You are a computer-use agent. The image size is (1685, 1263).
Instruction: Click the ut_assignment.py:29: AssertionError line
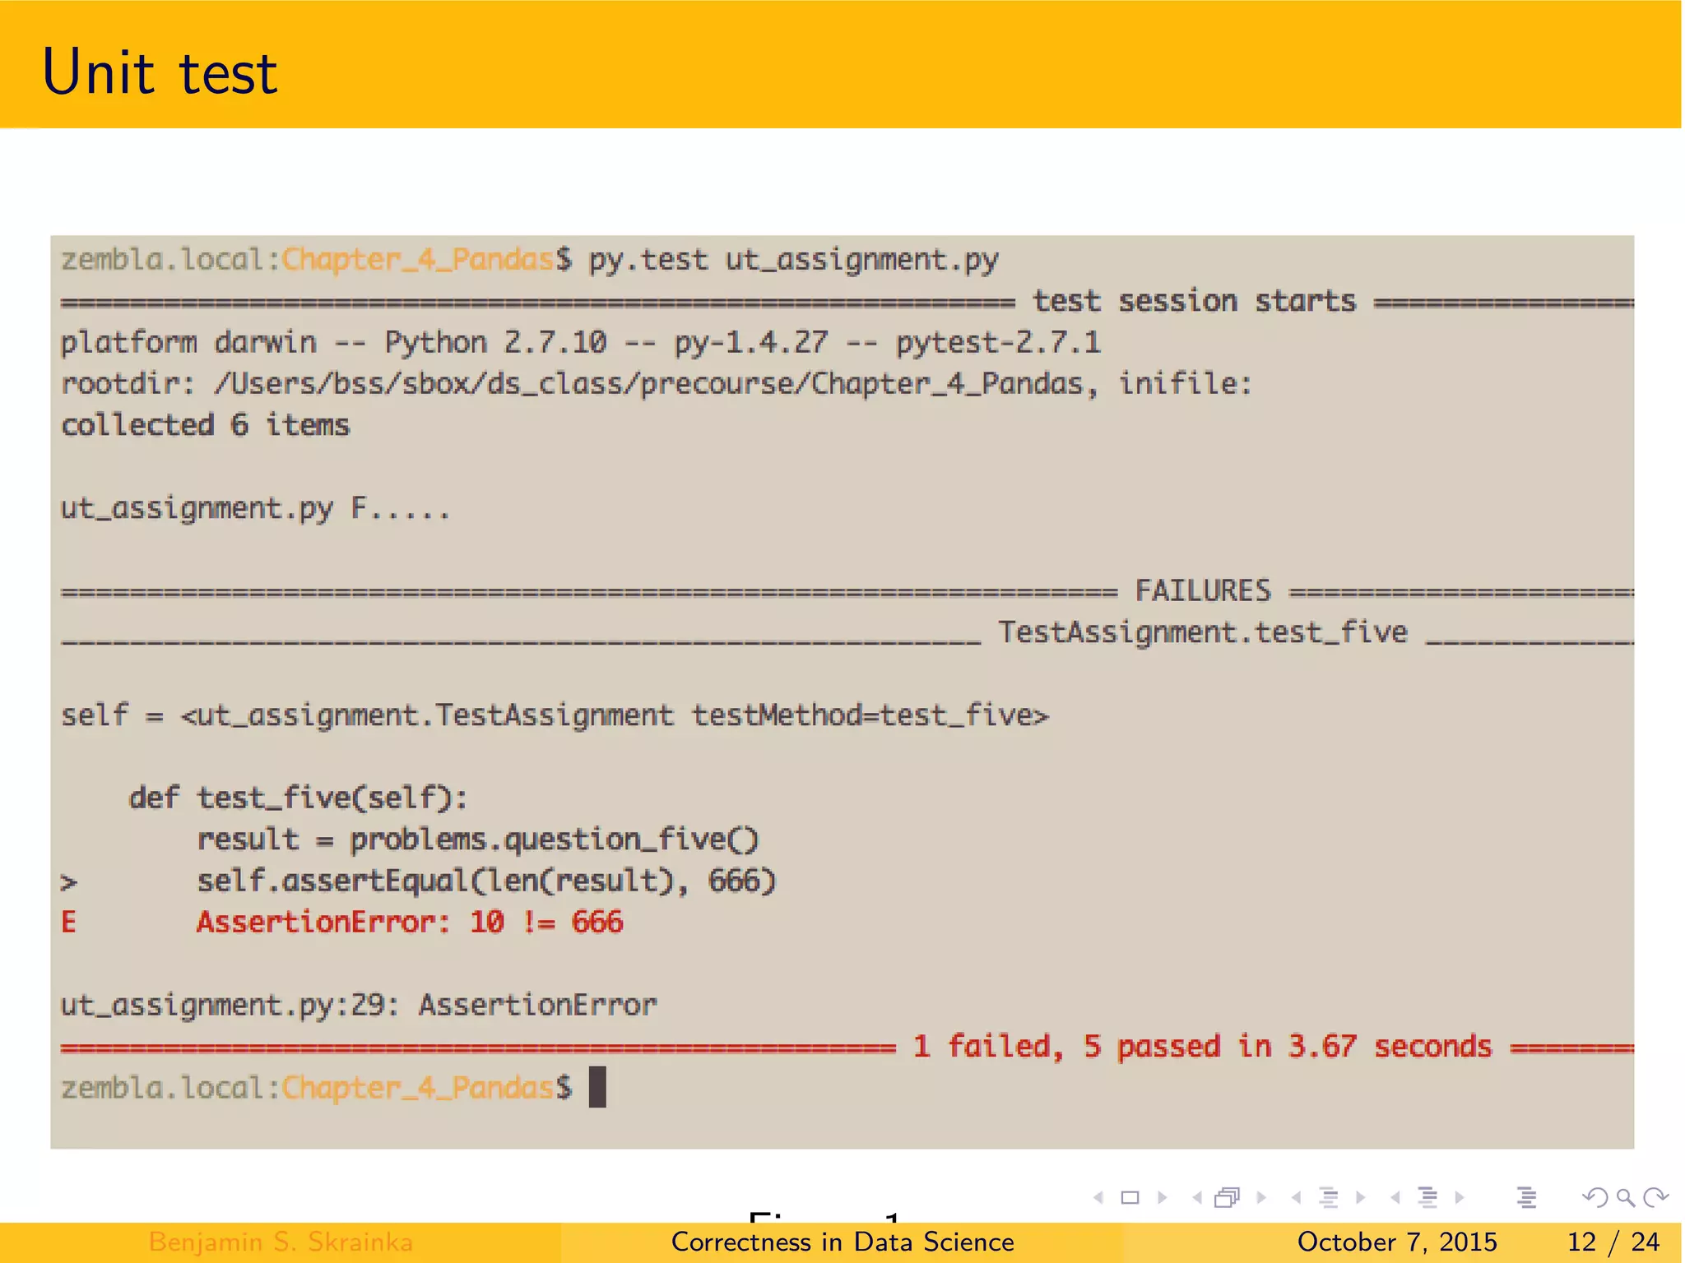[x=359, y=1006]
